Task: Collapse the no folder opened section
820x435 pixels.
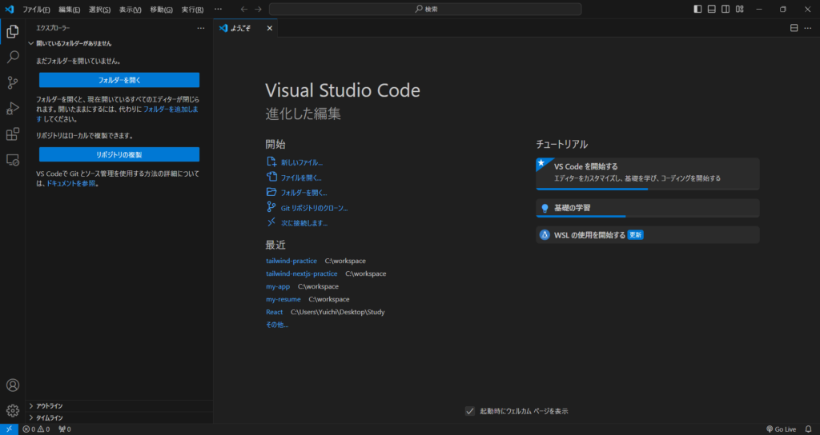Action: coord(73,43)
